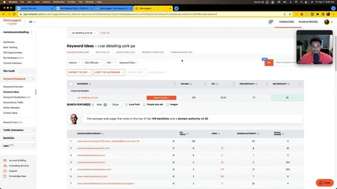This screenshot has width=337, height=189.
Task: Open external link icon for makemyautoshine result
Action: pyautogui.click(x=173, y=176)
